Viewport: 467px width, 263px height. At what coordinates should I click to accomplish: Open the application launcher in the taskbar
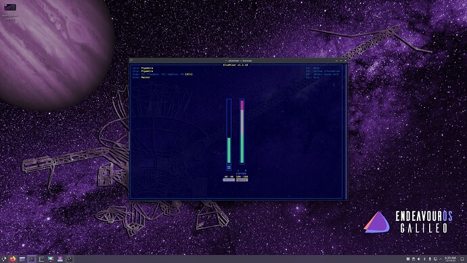coord(3,259)
